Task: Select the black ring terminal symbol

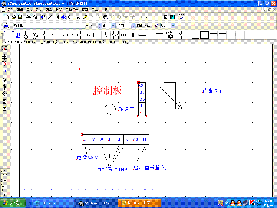Action: pos(26,35)
